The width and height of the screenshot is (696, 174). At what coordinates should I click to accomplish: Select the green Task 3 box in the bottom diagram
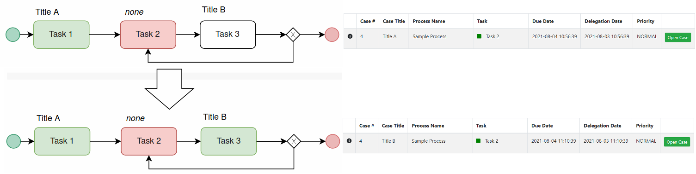[228, 141]
